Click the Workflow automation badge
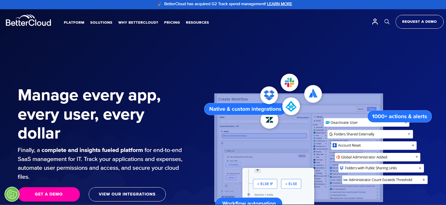Image resolution: width=446 pixels, height=205 pixels. point(249,202)
